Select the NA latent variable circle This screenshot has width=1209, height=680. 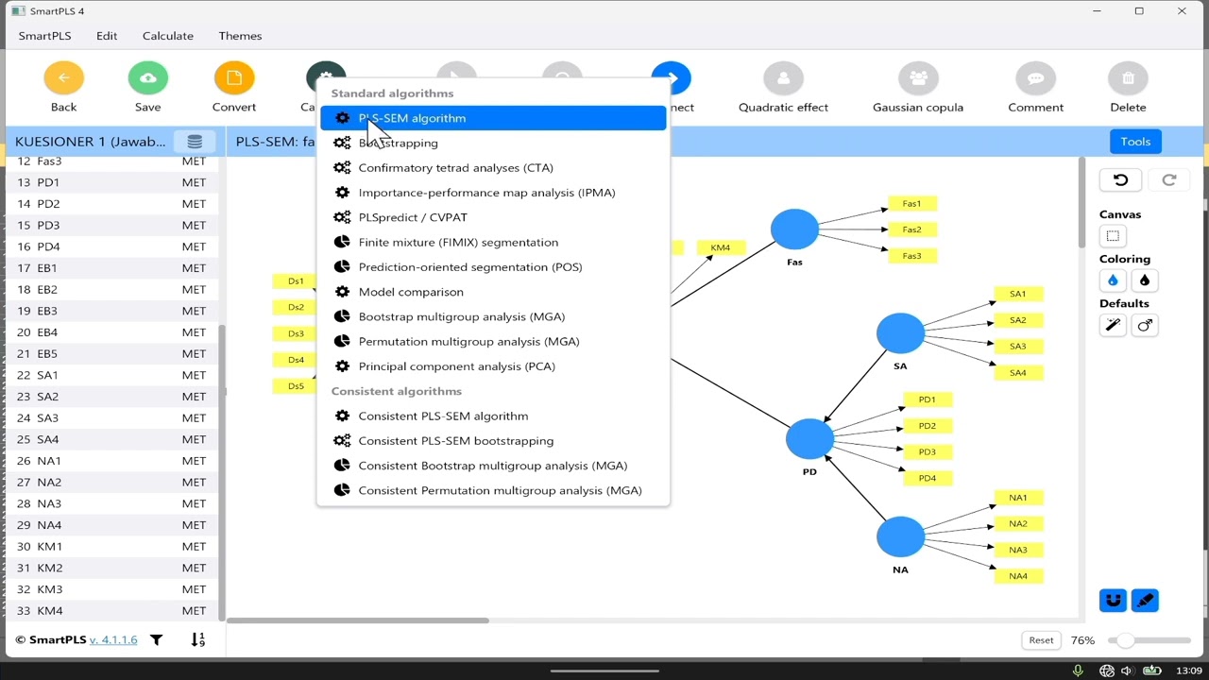900,537
